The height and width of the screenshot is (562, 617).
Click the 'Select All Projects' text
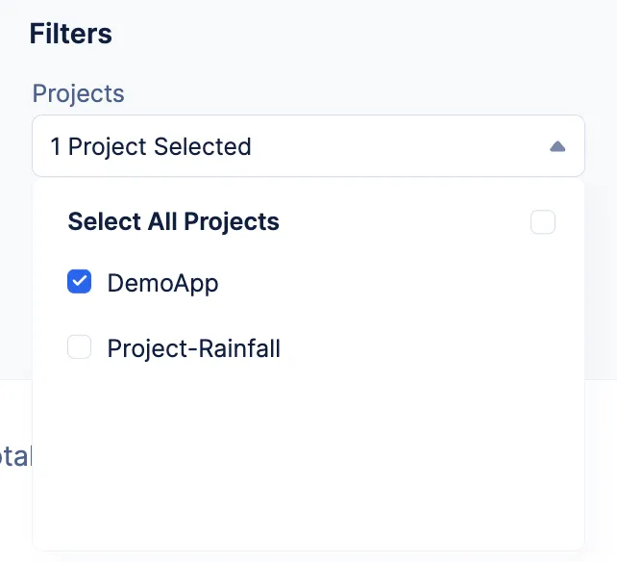(x=174, y=221)
